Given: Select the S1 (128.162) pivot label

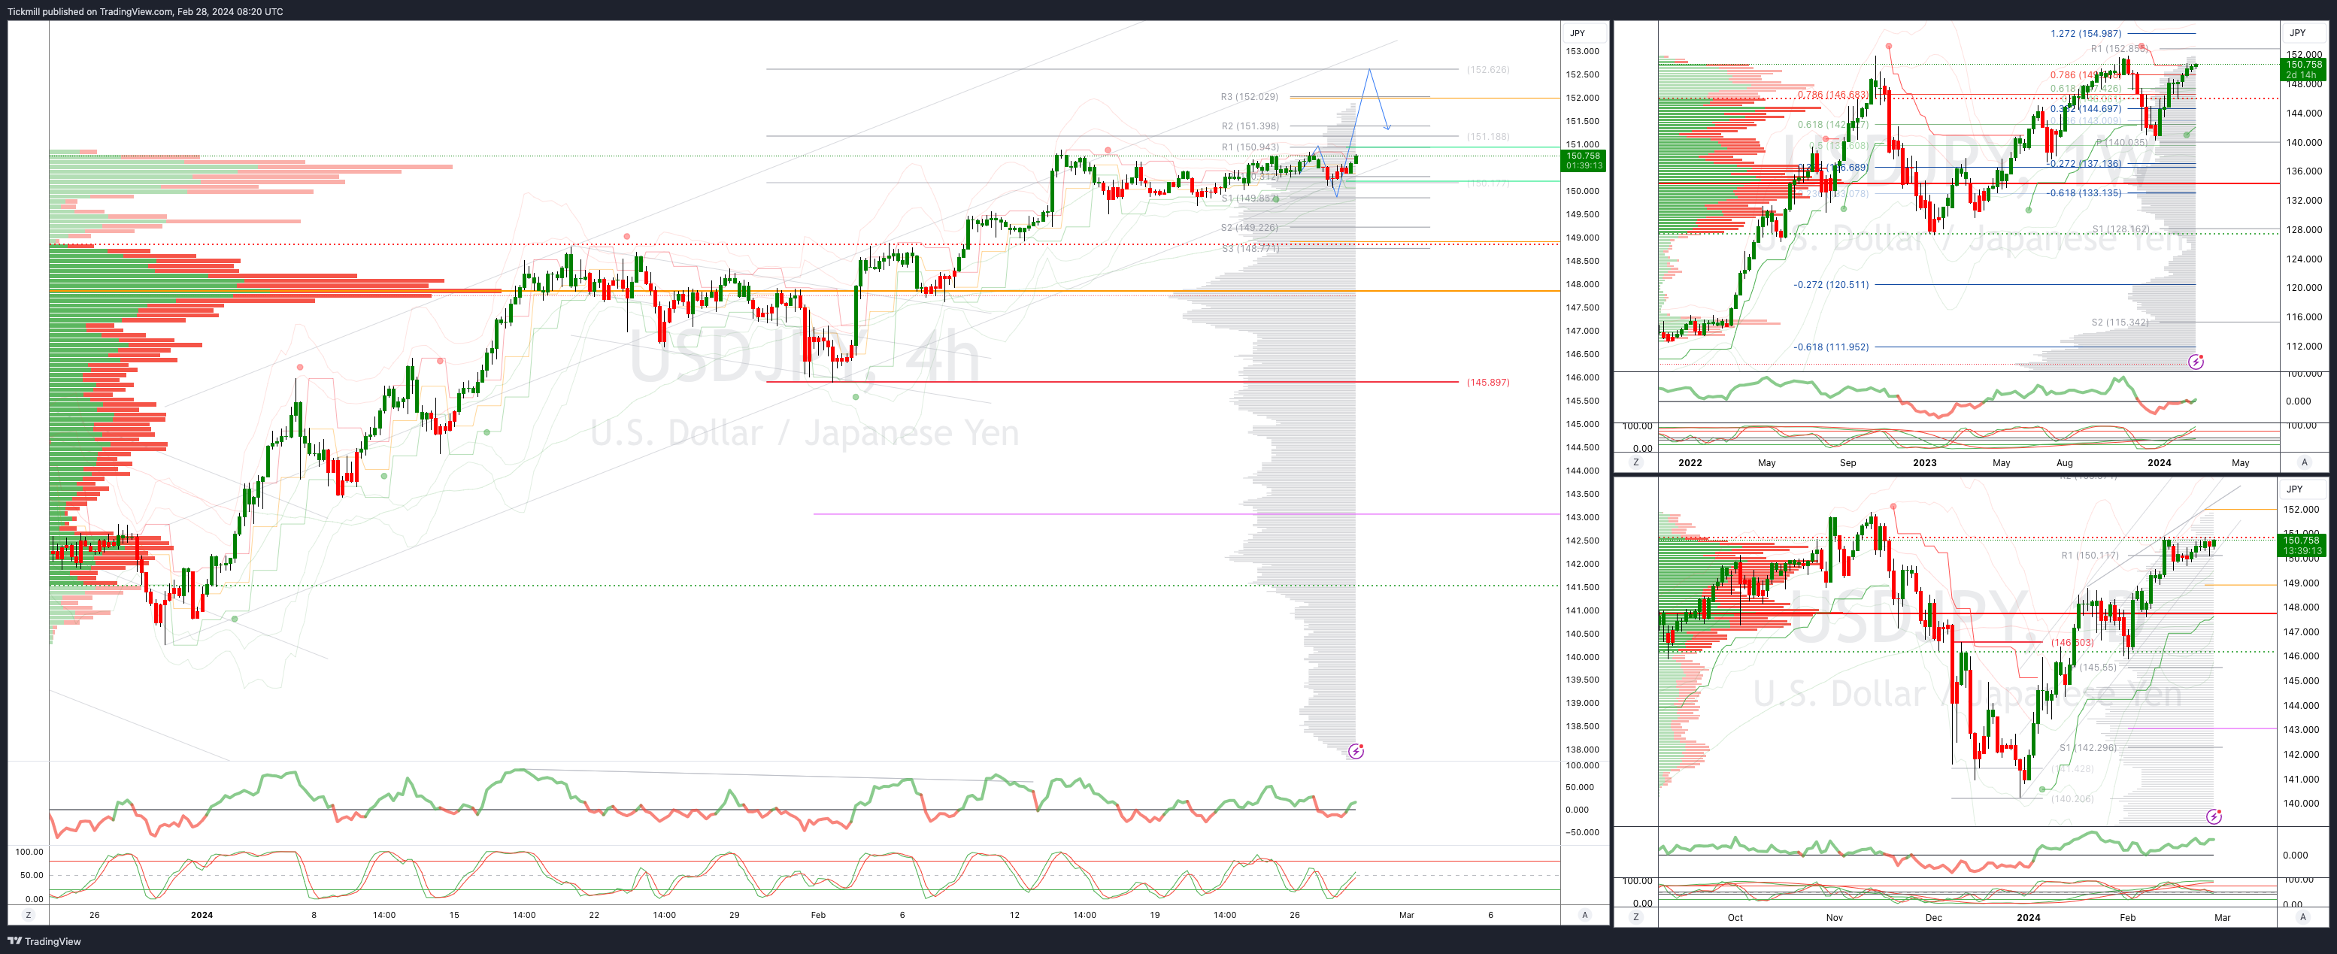Looking at the screenshot, I should [2120, 229].
